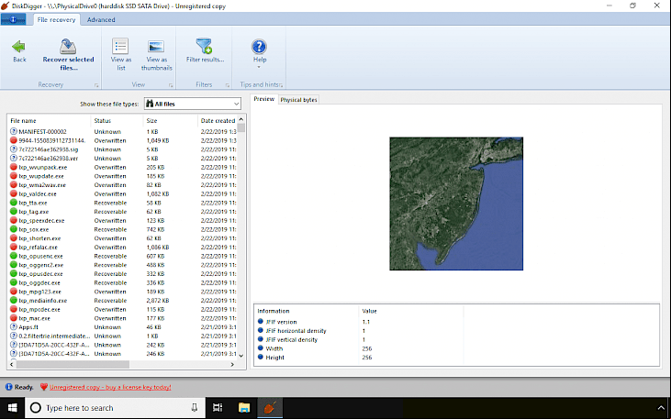Expand the View group launcher
Viewport: 671px width, 419px height.
click(171, 85)
